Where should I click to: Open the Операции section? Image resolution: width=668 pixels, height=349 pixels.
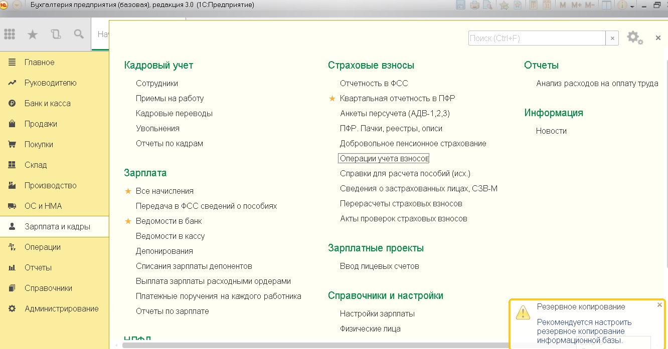54,247
